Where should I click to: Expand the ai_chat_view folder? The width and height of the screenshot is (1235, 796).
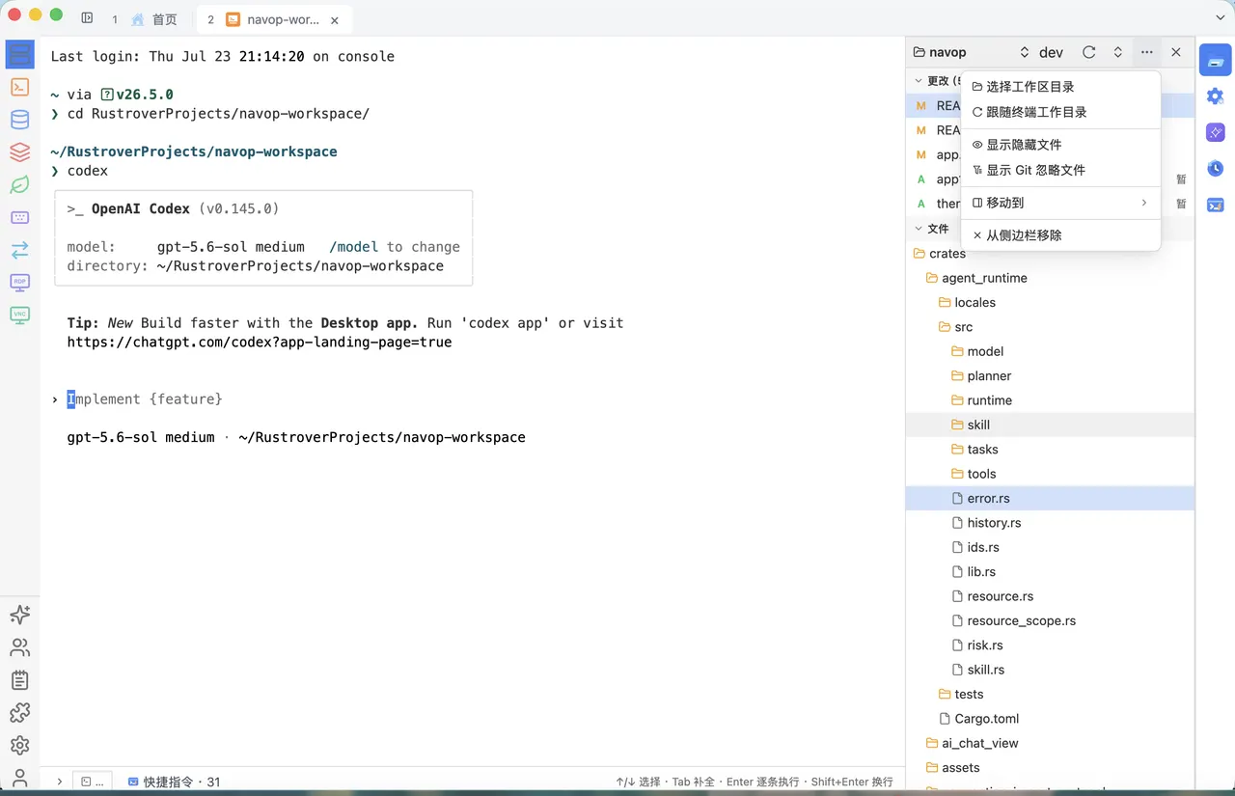tap(1051, 743)
